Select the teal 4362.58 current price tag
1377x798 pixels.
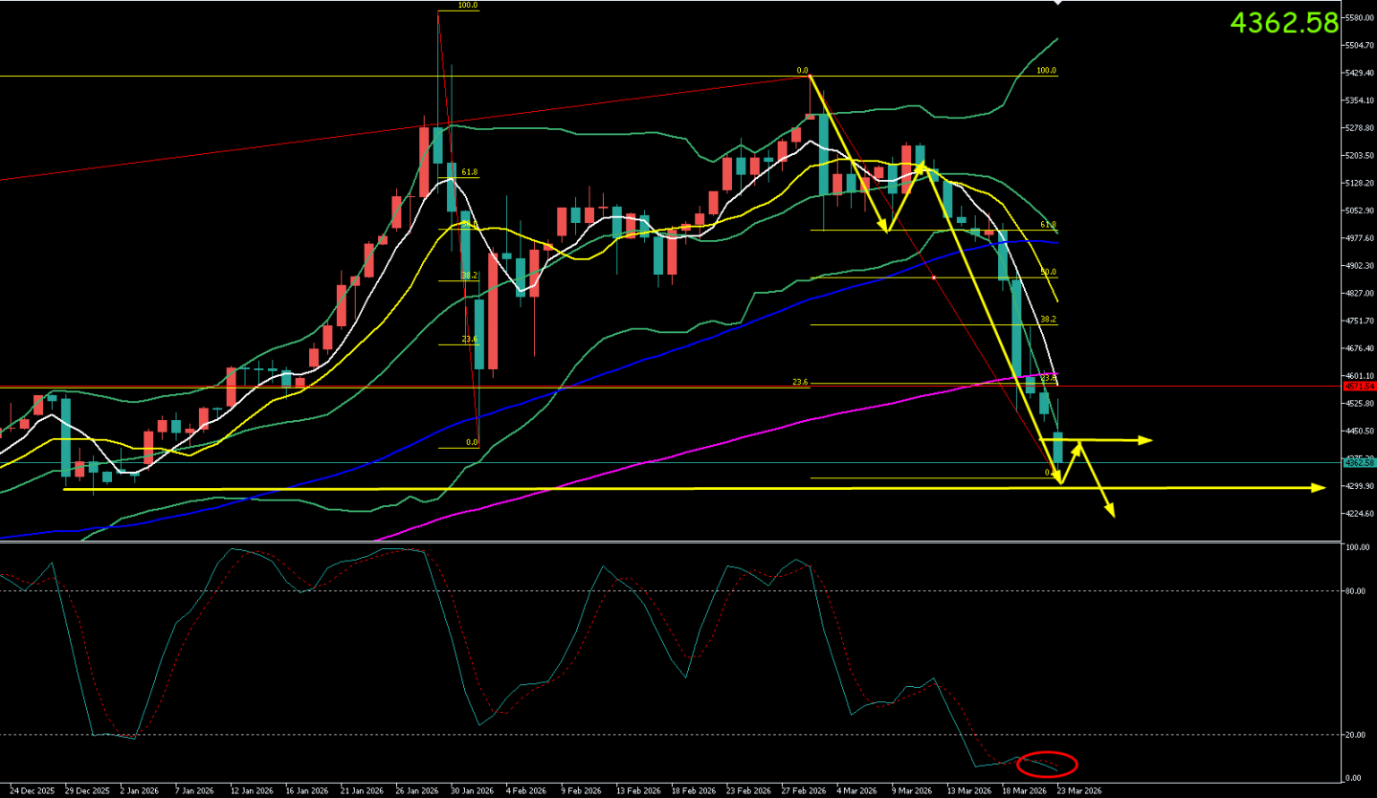click(1358, 462)
